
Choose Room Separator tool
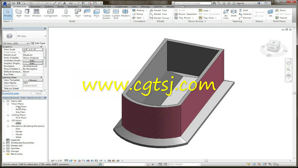pos(186,14)
